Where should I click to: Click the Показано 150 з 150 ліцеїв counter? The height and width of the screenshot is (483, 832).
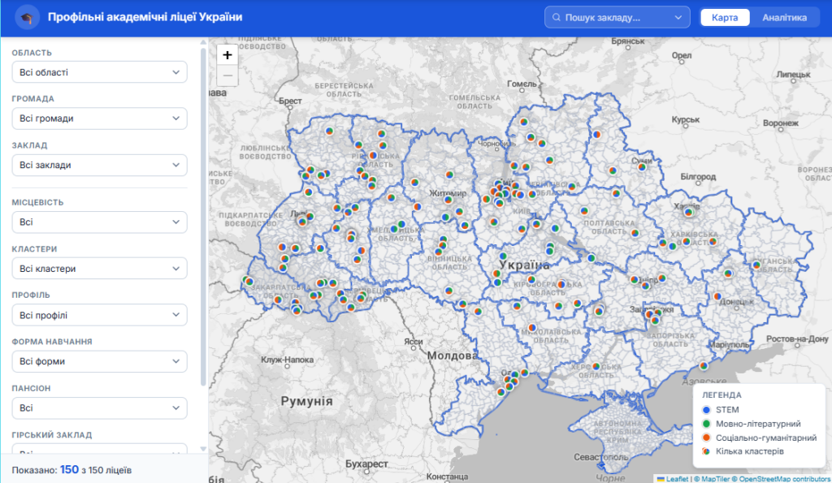click(x=71, y=470)
